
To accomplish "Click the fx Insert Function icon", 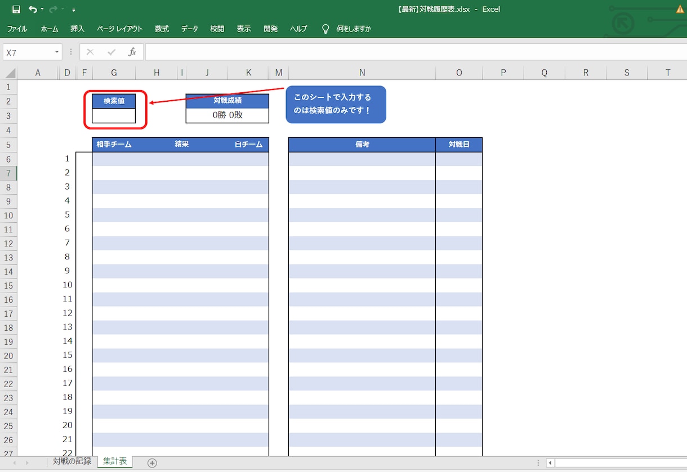I will point(132,52).
